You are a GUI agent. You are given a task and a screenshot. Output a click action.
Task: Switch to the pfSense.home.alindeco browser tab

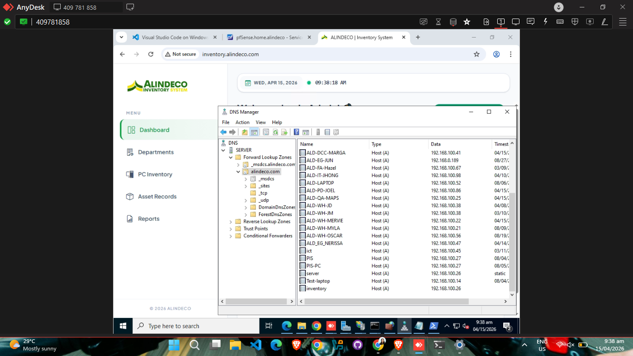click(265, 38)
